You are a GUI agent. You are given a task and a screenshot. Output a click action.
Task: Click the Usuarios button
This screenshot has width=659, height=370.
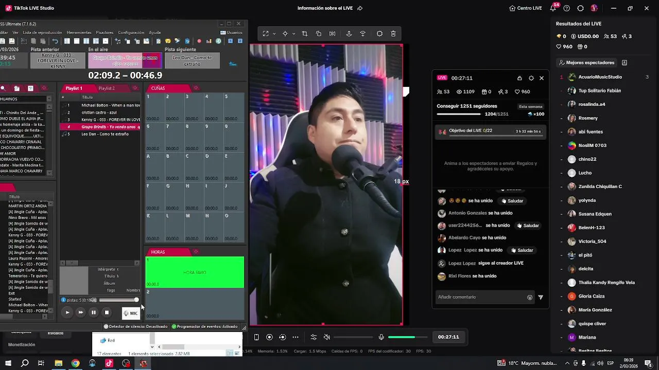[x=232, y=32]
